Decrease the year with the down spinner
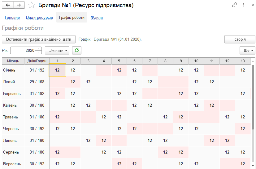 pyautogui.click(x=38, y=52)
